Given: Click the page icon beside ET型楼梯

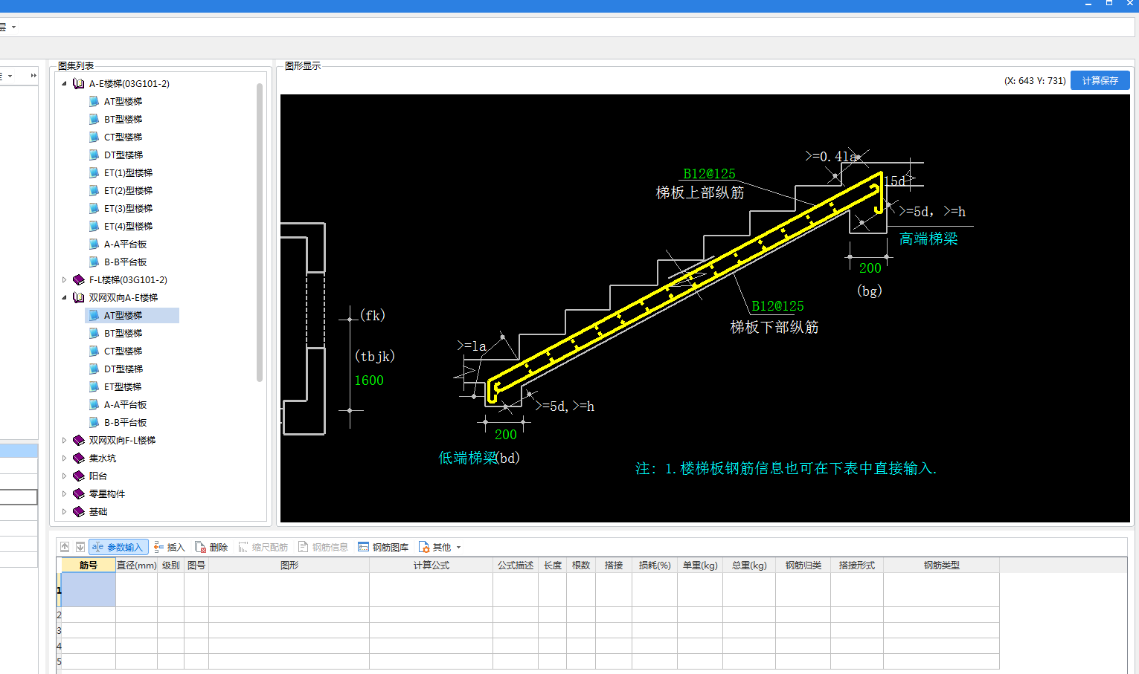Looking at the screenshot, I should (x=94, y=387).
